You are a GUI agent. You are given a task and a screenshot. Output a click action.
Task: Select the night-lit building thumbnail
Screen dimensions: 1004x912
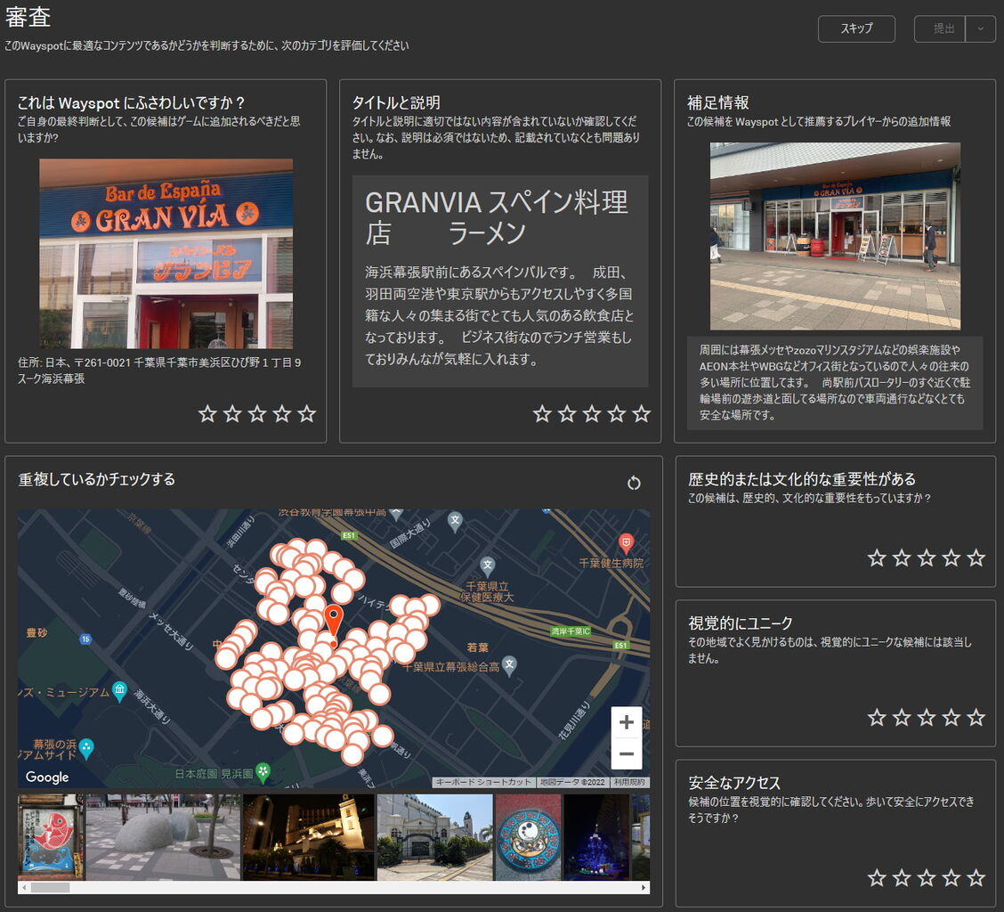(x=309, y=837)
